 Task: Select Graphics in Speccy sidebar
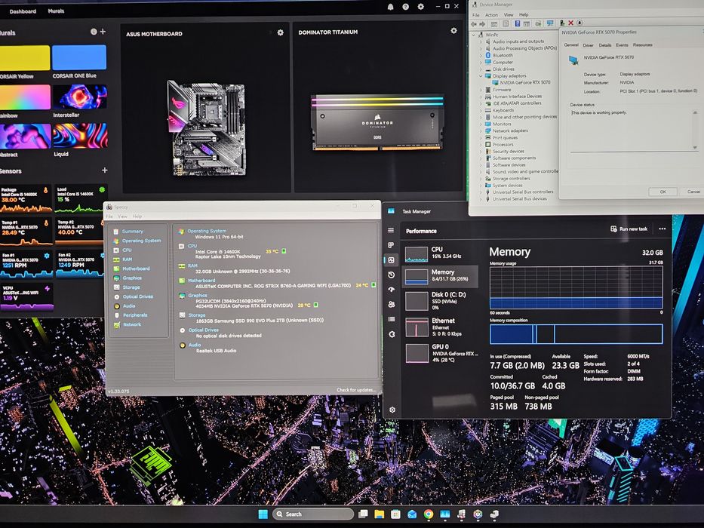click(132, 278)
